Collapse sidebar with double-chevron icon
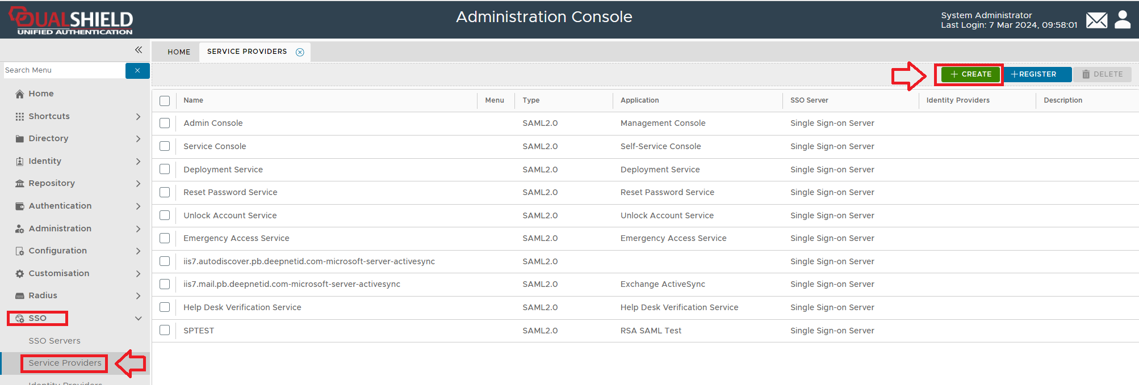The height and width of the screenshot is (385, 1139). point(139,50)
